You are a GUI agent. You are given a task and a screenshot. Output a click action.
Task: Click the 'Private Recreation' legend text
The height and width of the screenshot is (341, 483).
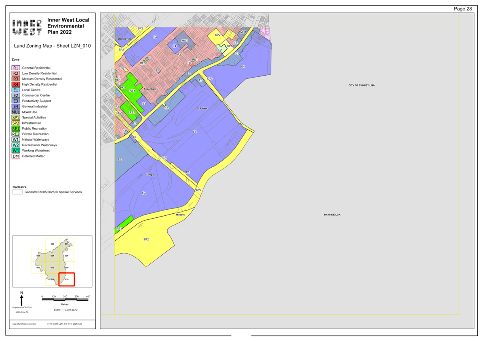click(x=35, y=134)
